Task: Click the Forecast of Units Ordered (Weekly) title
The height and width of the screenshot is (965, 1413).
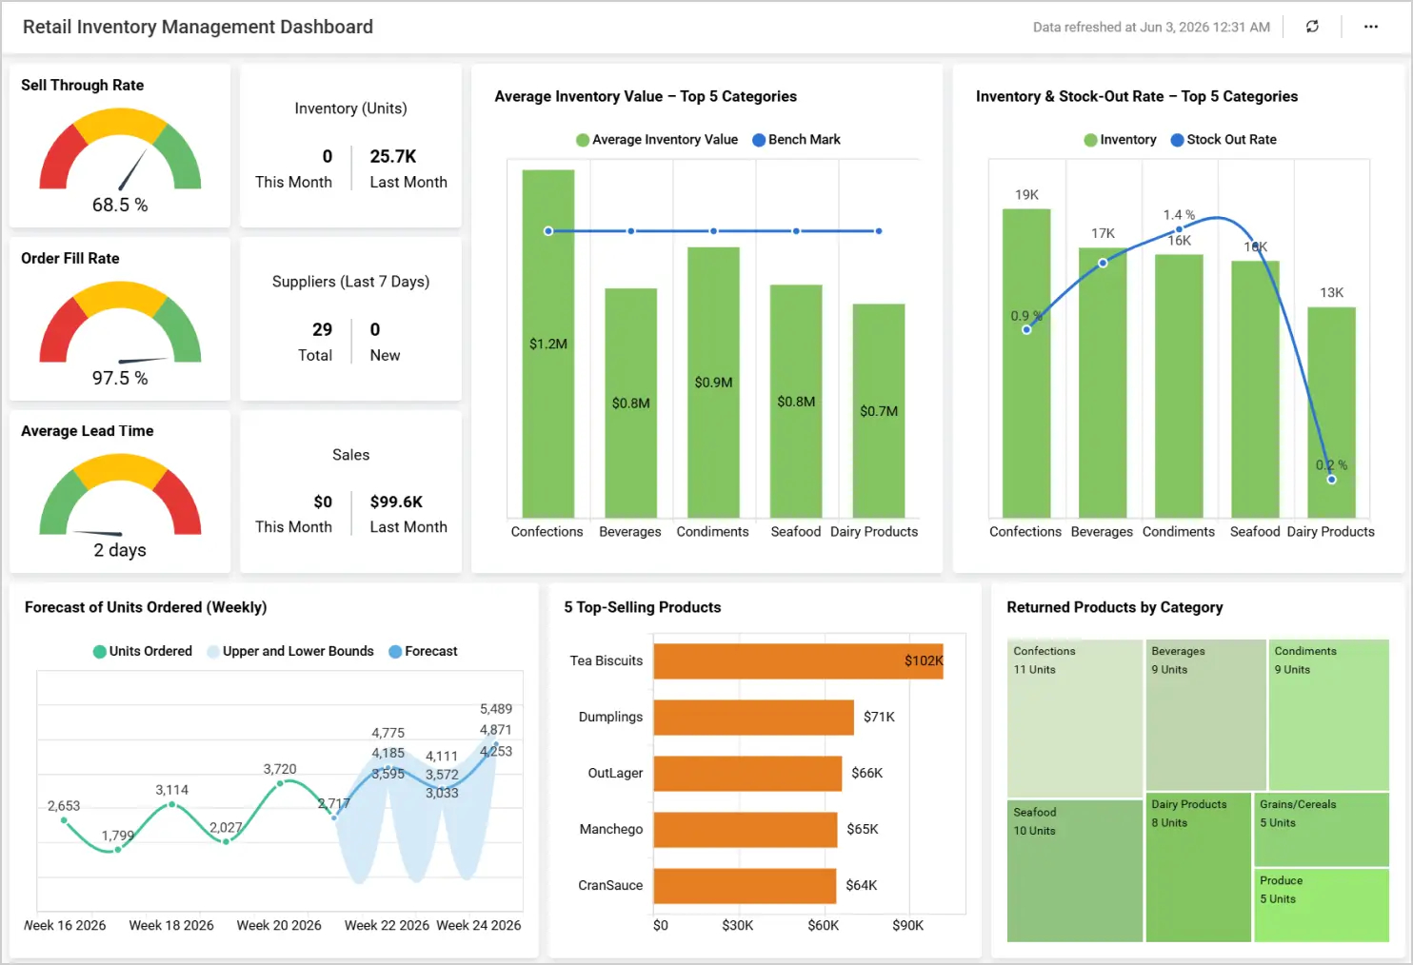Action: [x=146, y=607]
